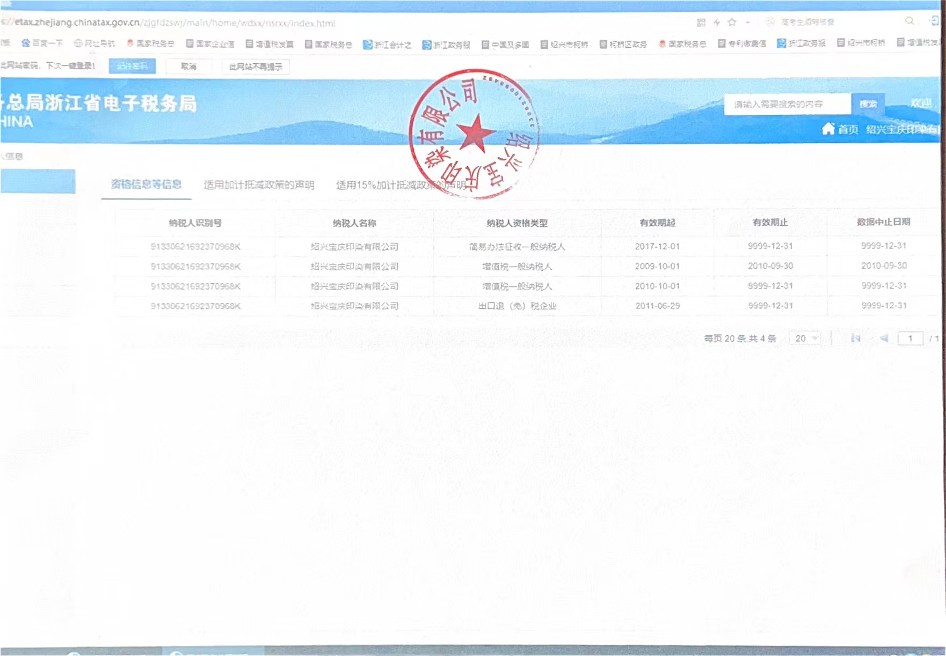The image size is (946, 656).
Task: Open the 百度一下 bookmark
Action: pos(42,43)
